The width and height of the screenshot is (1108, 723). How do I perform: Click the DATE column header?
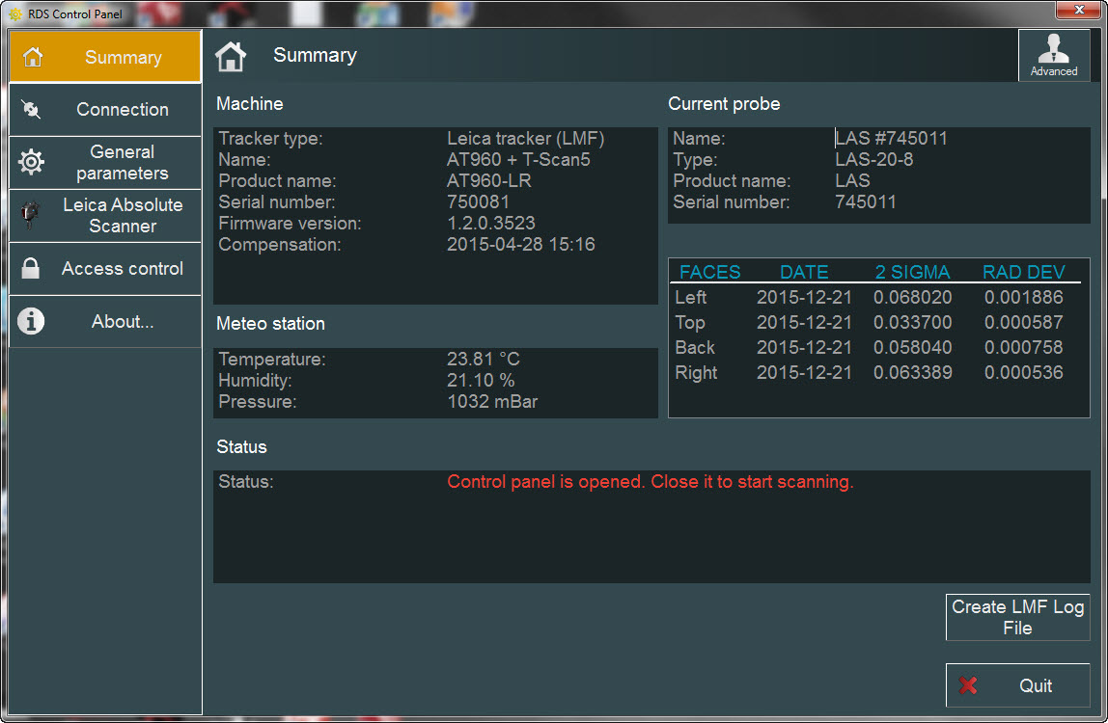(803, 272)
